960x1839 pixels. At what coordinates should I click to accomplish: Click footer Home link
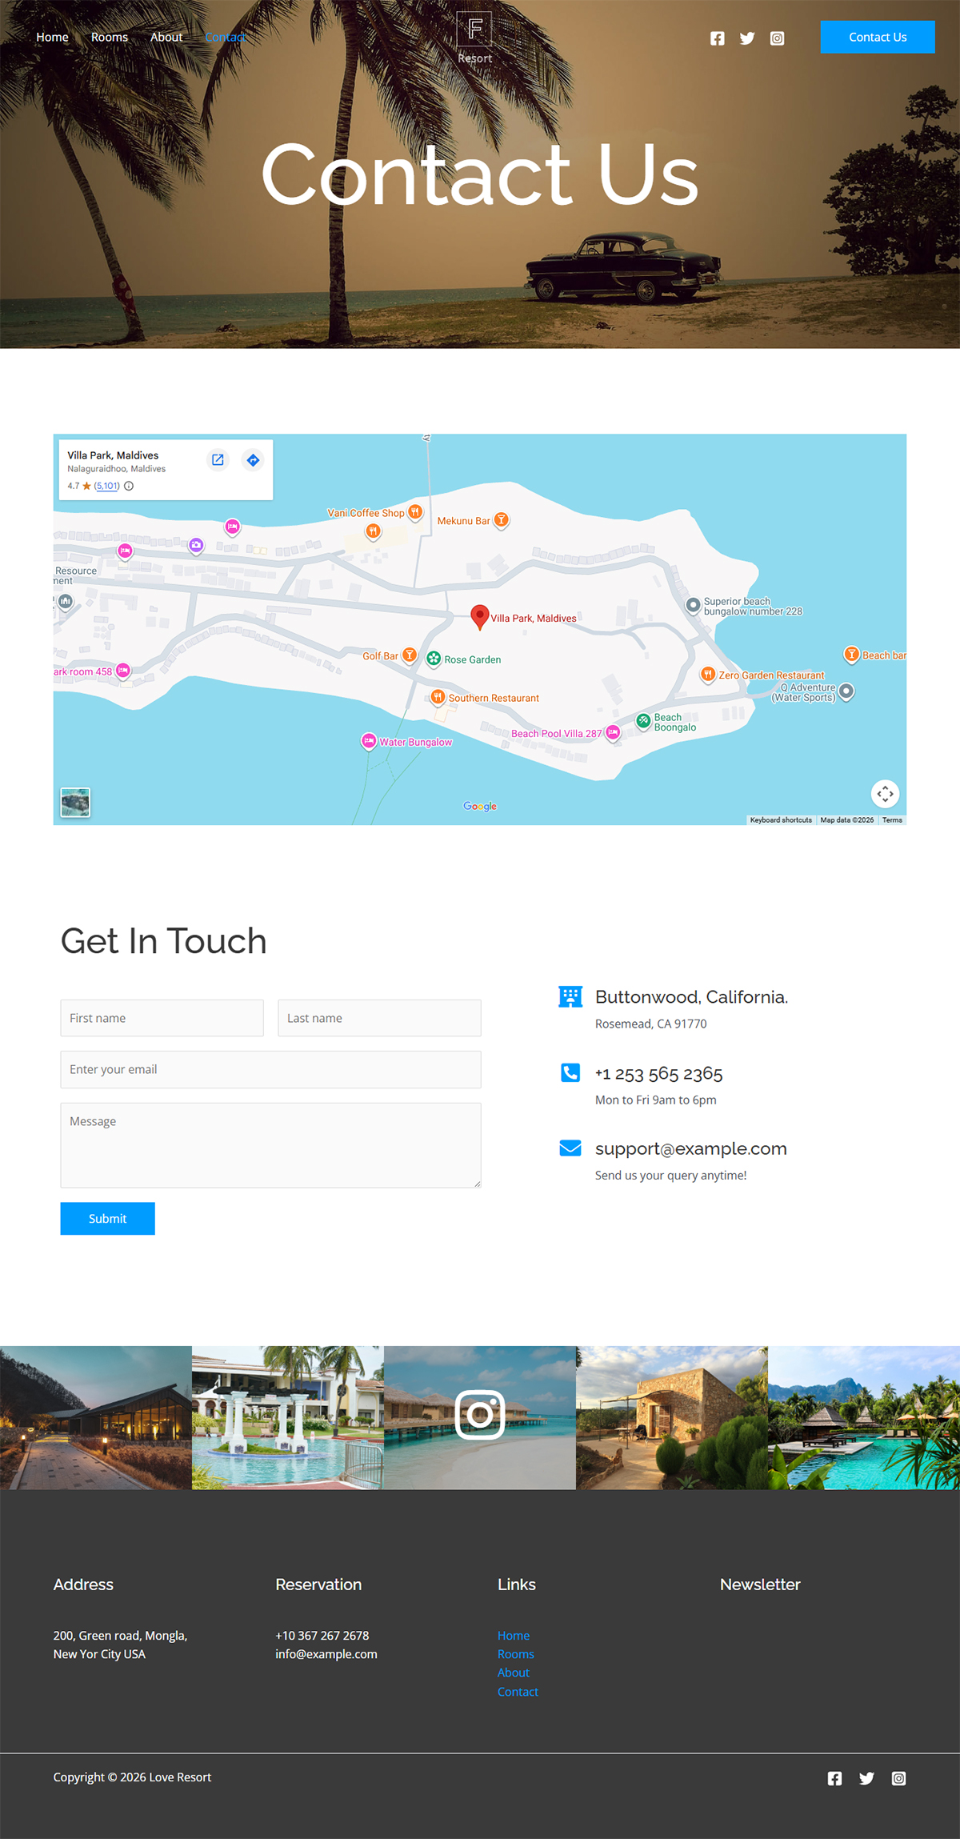(514, 1636)
